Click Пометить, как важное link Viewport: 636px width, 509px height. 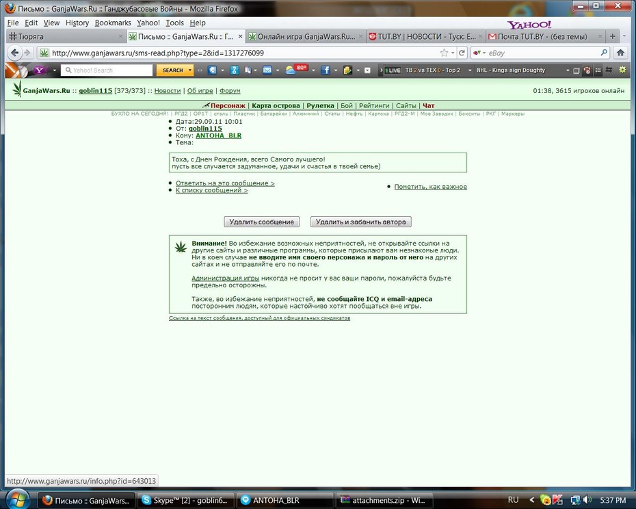[x=430, y=187]
